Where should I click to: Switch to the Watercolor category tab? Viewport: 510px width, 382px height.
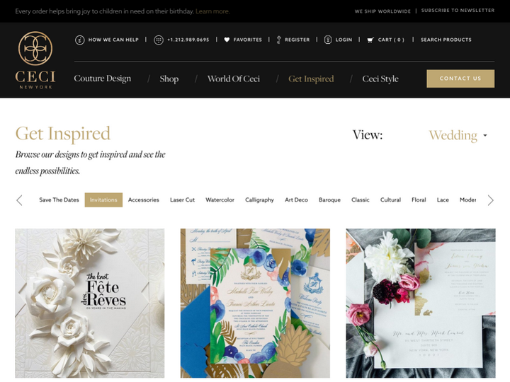(x=220, y=199)
